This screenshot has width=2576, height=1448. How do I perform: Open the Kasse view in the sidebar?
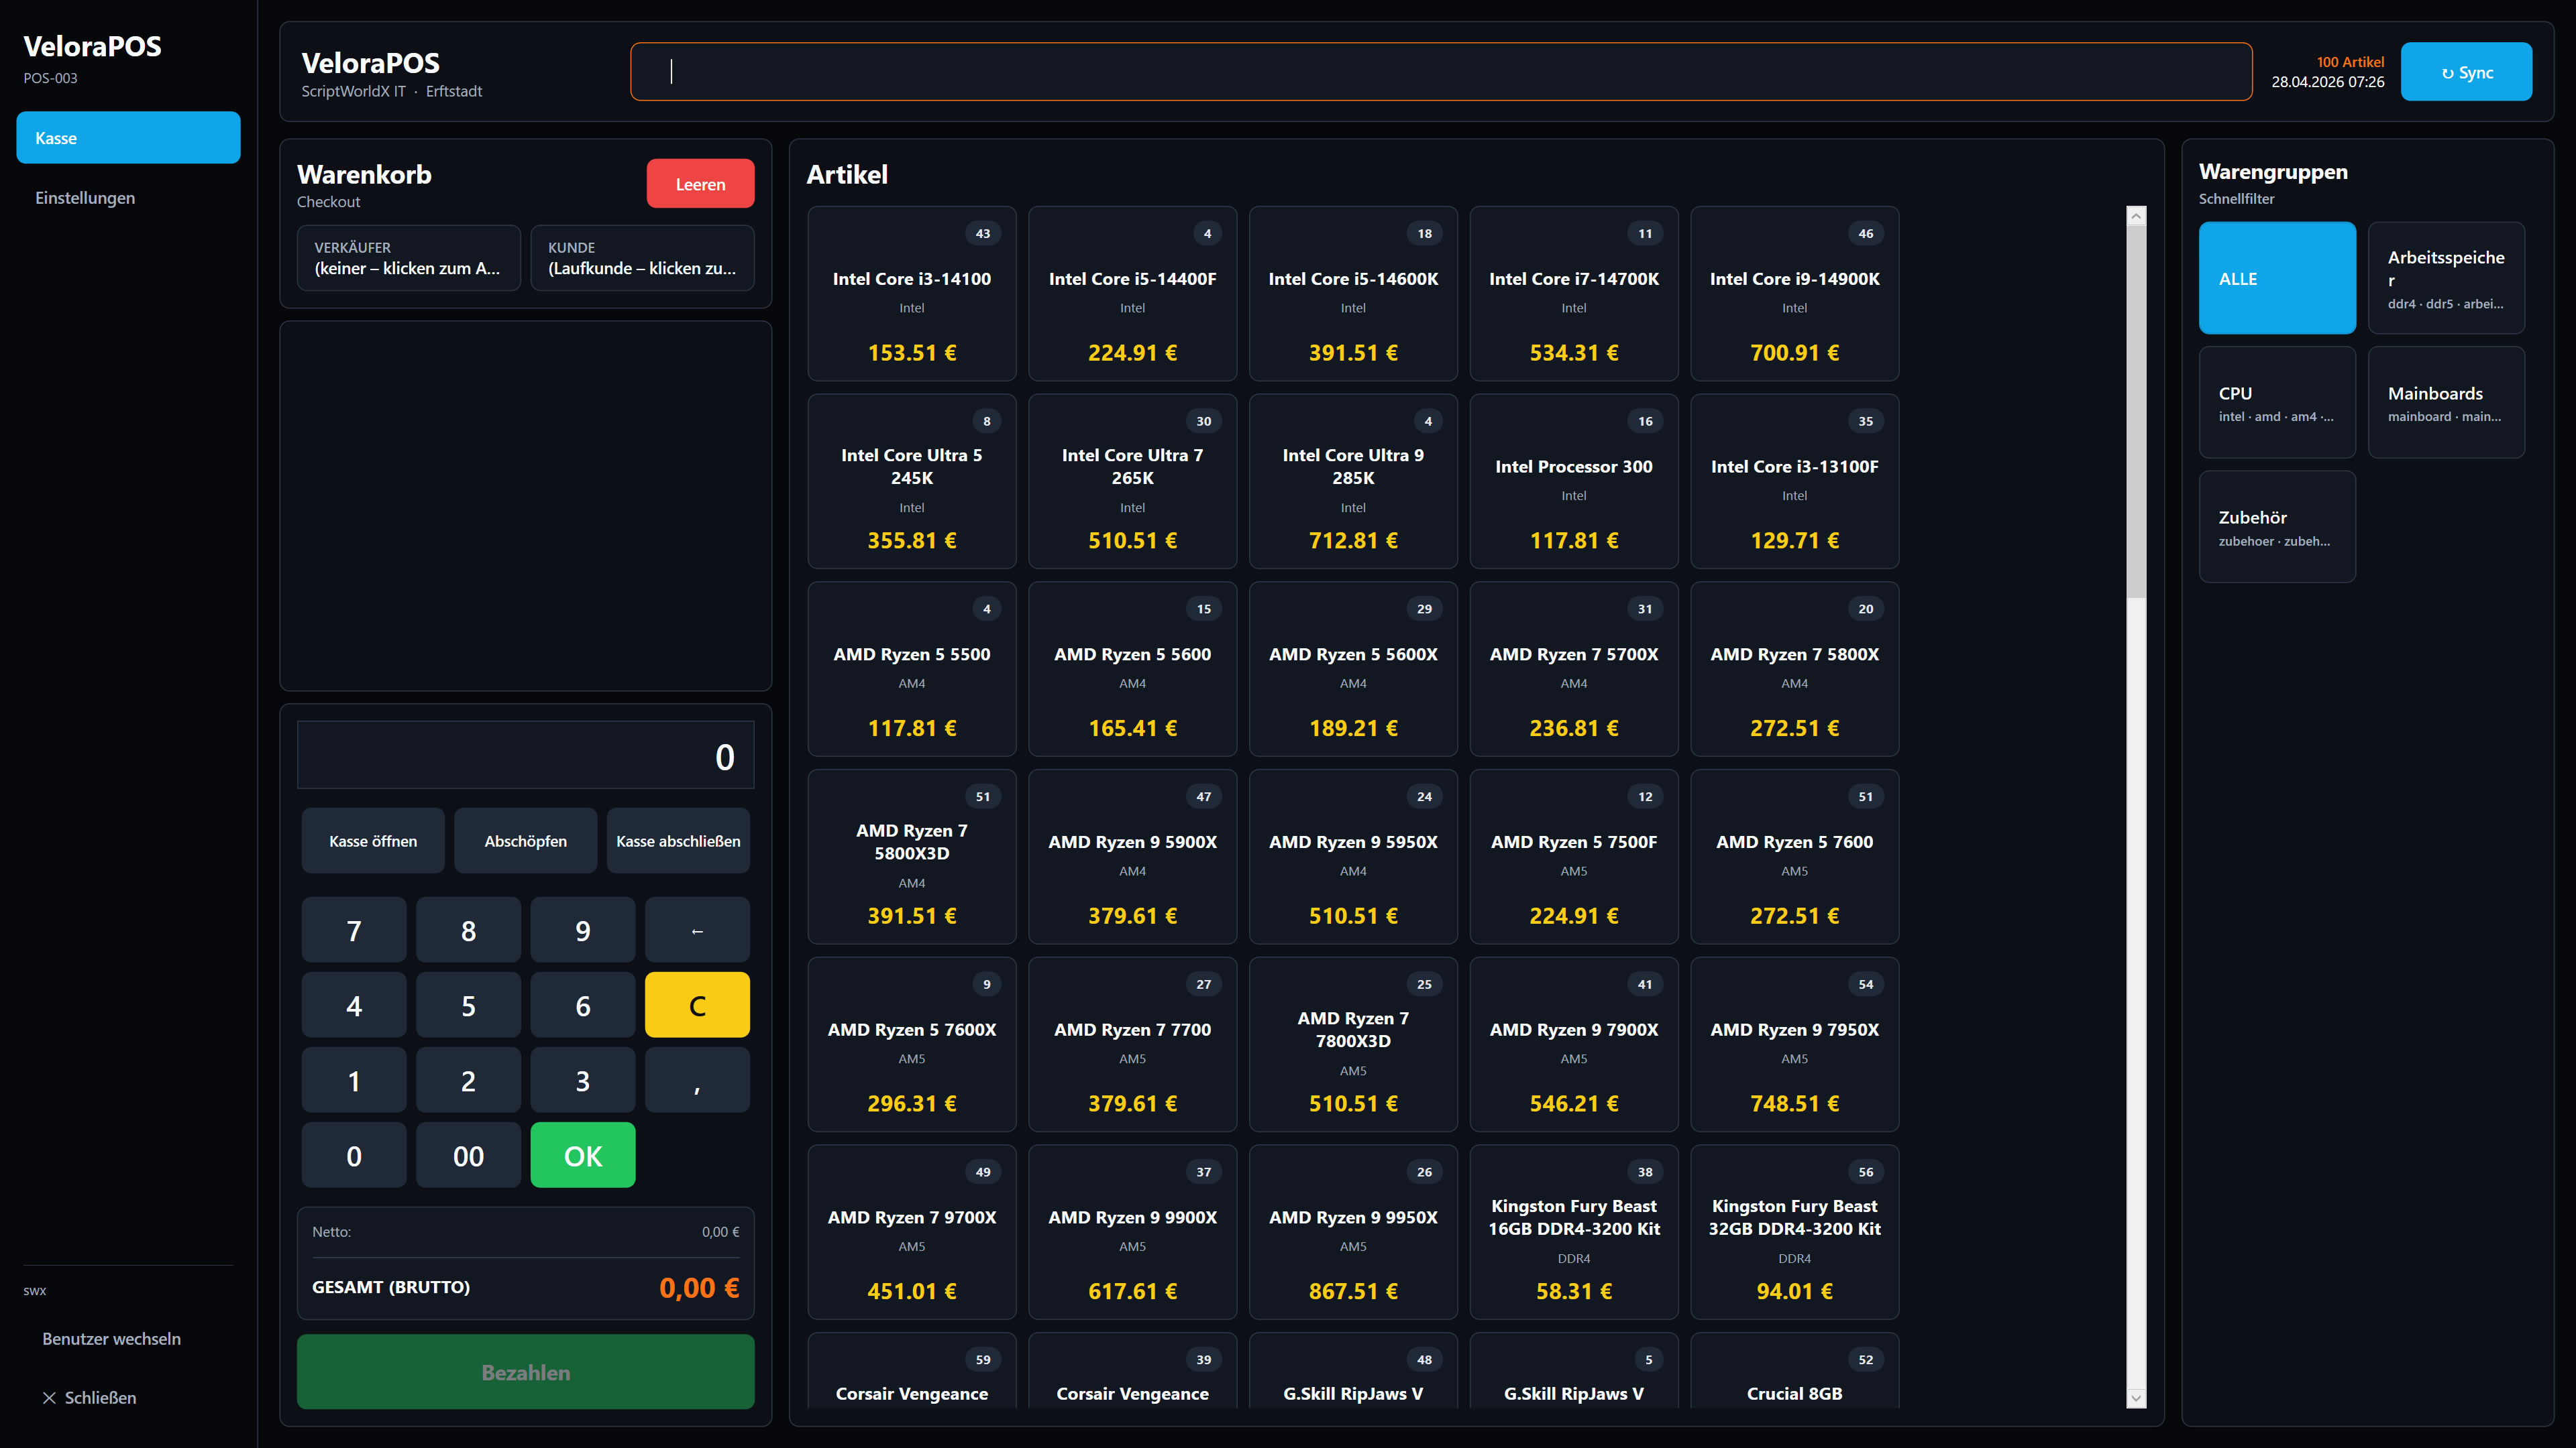coord(128,138)
